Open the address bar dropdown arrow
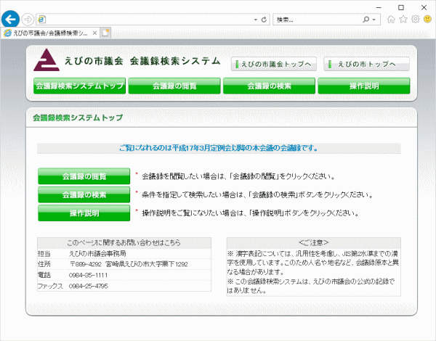Image resolution: width=436 pixels, height=341 pixels. click(256, 20)
